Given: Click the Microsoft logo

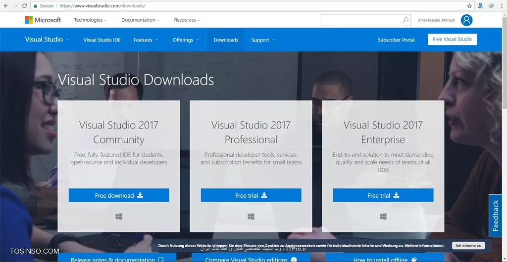Looking at the screenshot, I should (43, 20).
